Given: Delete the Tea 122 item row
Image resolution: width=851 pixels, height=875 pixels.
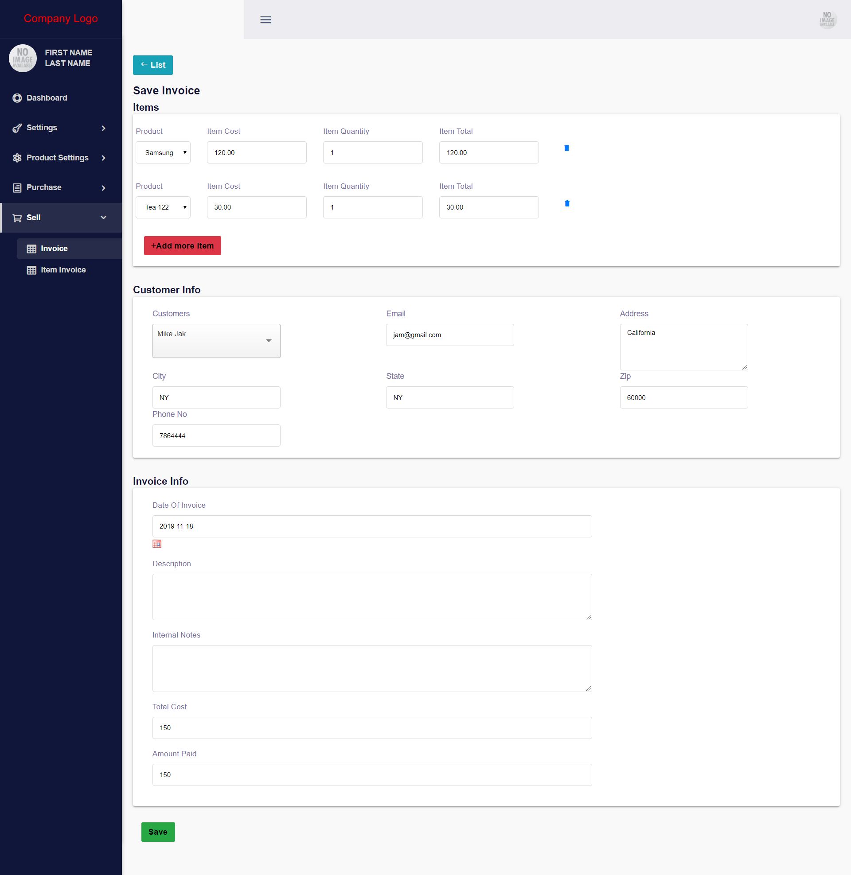Looking at the screenshot, I should [x=567, y=204].
